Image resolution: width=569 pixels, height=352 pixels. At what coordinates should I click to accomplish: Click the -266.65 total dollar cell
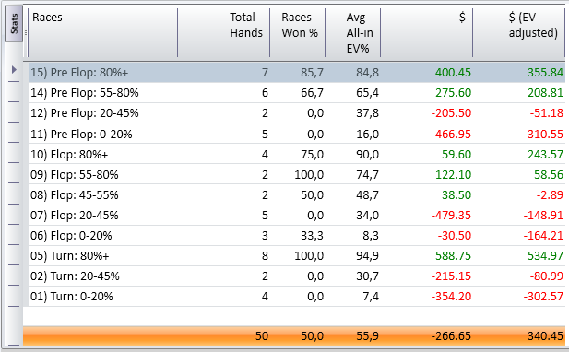point(451,336)
